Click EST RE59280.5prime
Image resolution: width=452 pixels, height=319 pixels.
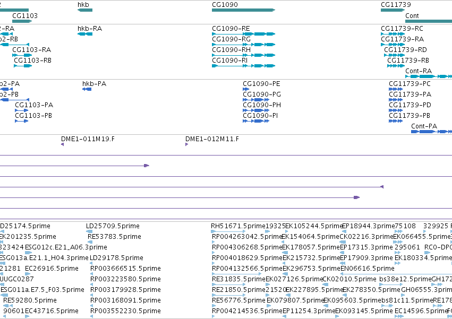[x=8, y=306]
